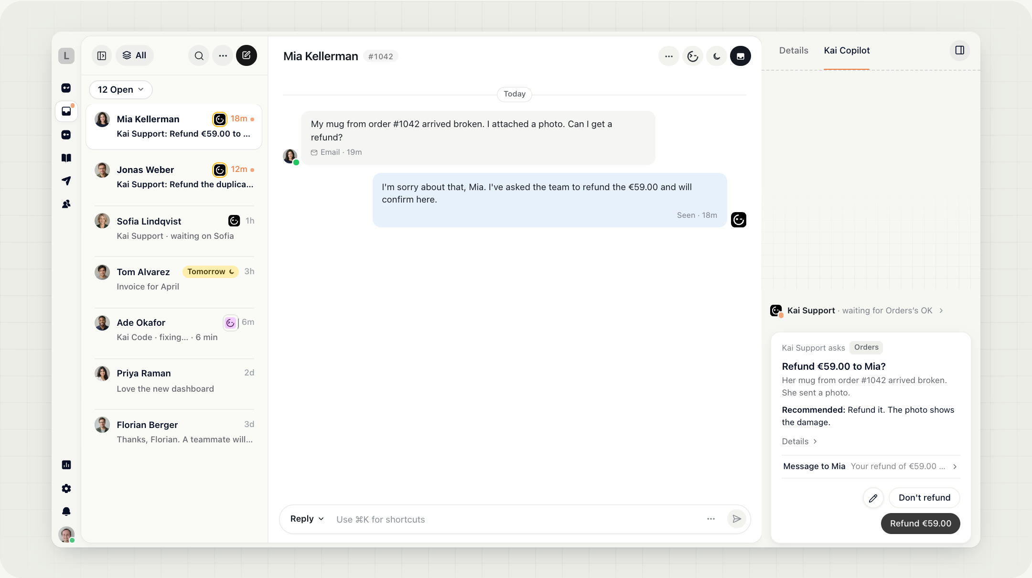
Task: Open the settings gear in sidebar
Action: [66, 488]
